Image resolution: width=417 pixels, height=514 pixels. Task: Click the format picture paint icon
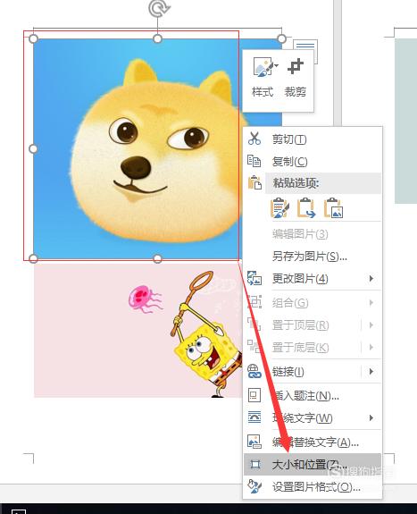254,486
